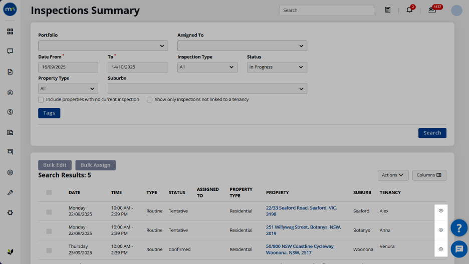Open 22/33 Seaford Road property link
This screenshot has width=469, height=264.
[x=301, y=211]
